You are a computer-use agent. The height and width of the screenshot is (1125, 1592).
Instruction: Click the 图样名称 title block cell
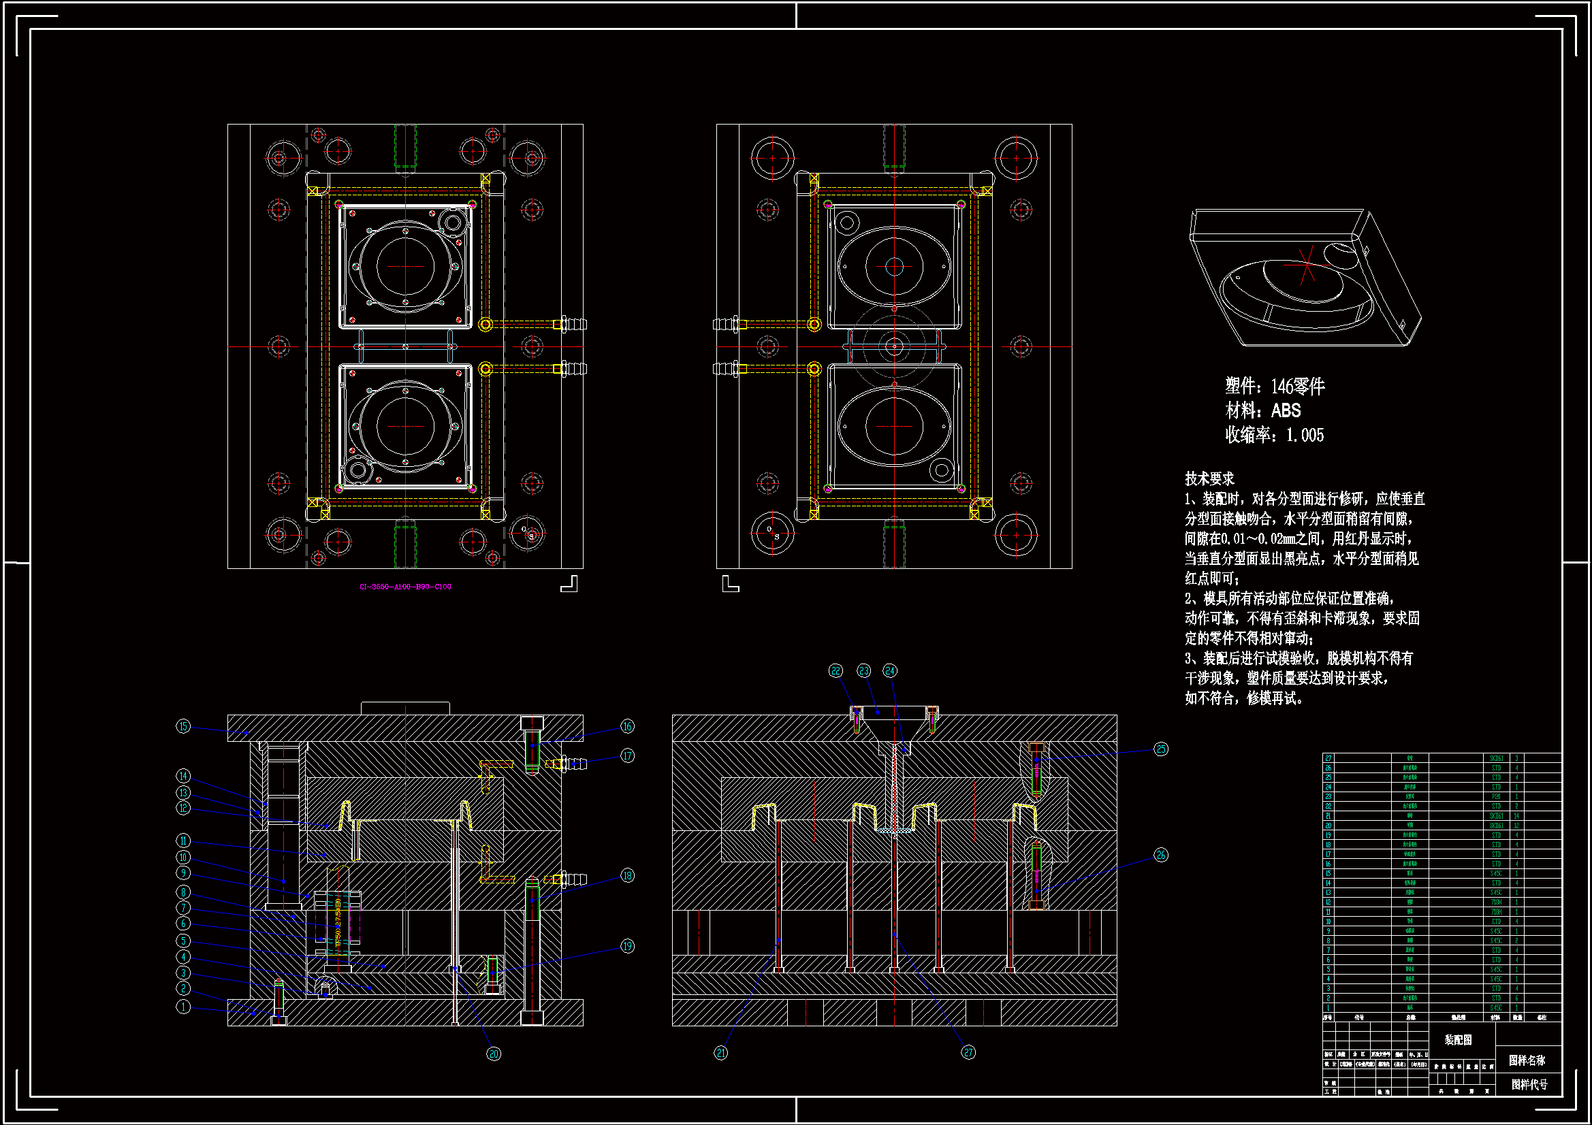coord(1527,1060)
